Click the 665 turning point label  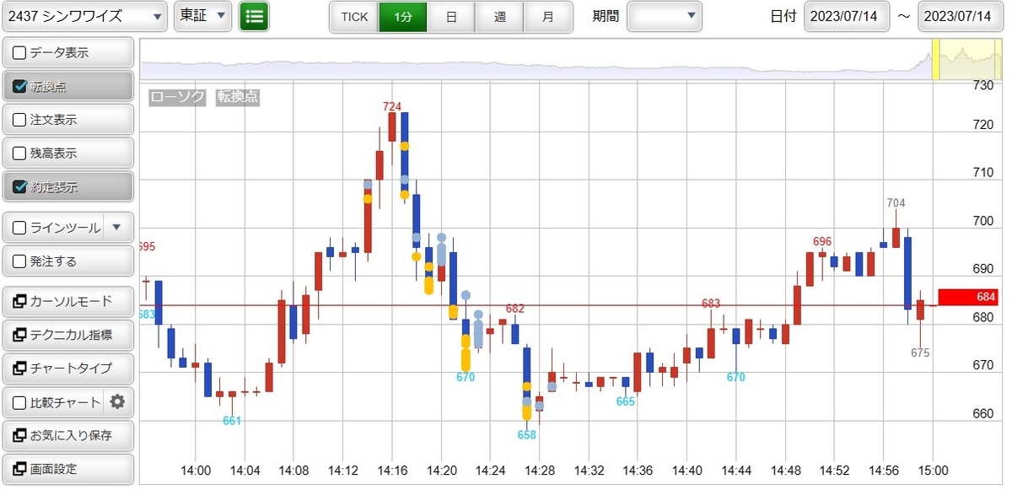625,401
